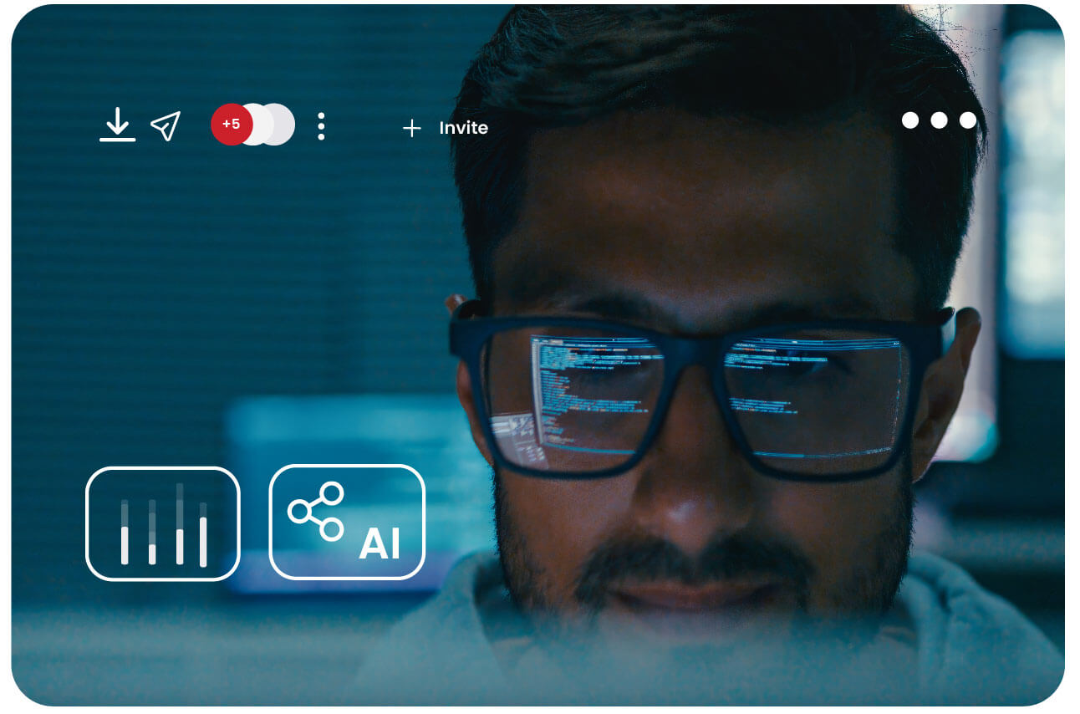Open the vertical three-dot menu
This screenshot has height=714, width=1080.
tap(321, 126)
